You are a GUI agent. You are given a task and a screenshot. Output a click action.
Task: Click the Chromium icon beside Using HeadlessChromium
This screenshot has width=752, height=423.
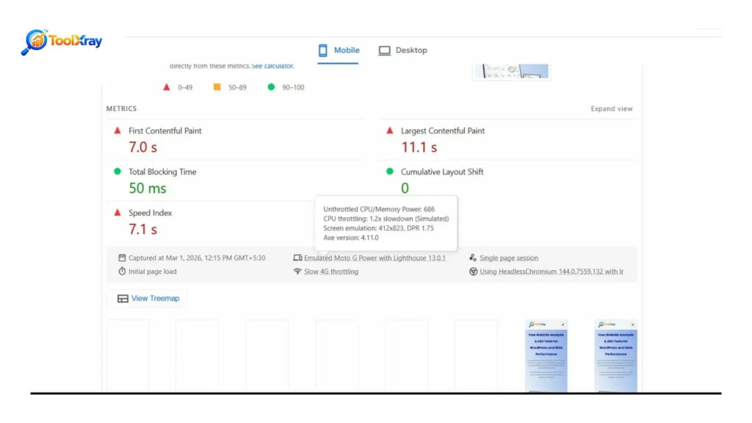click(x=473, y=272)
